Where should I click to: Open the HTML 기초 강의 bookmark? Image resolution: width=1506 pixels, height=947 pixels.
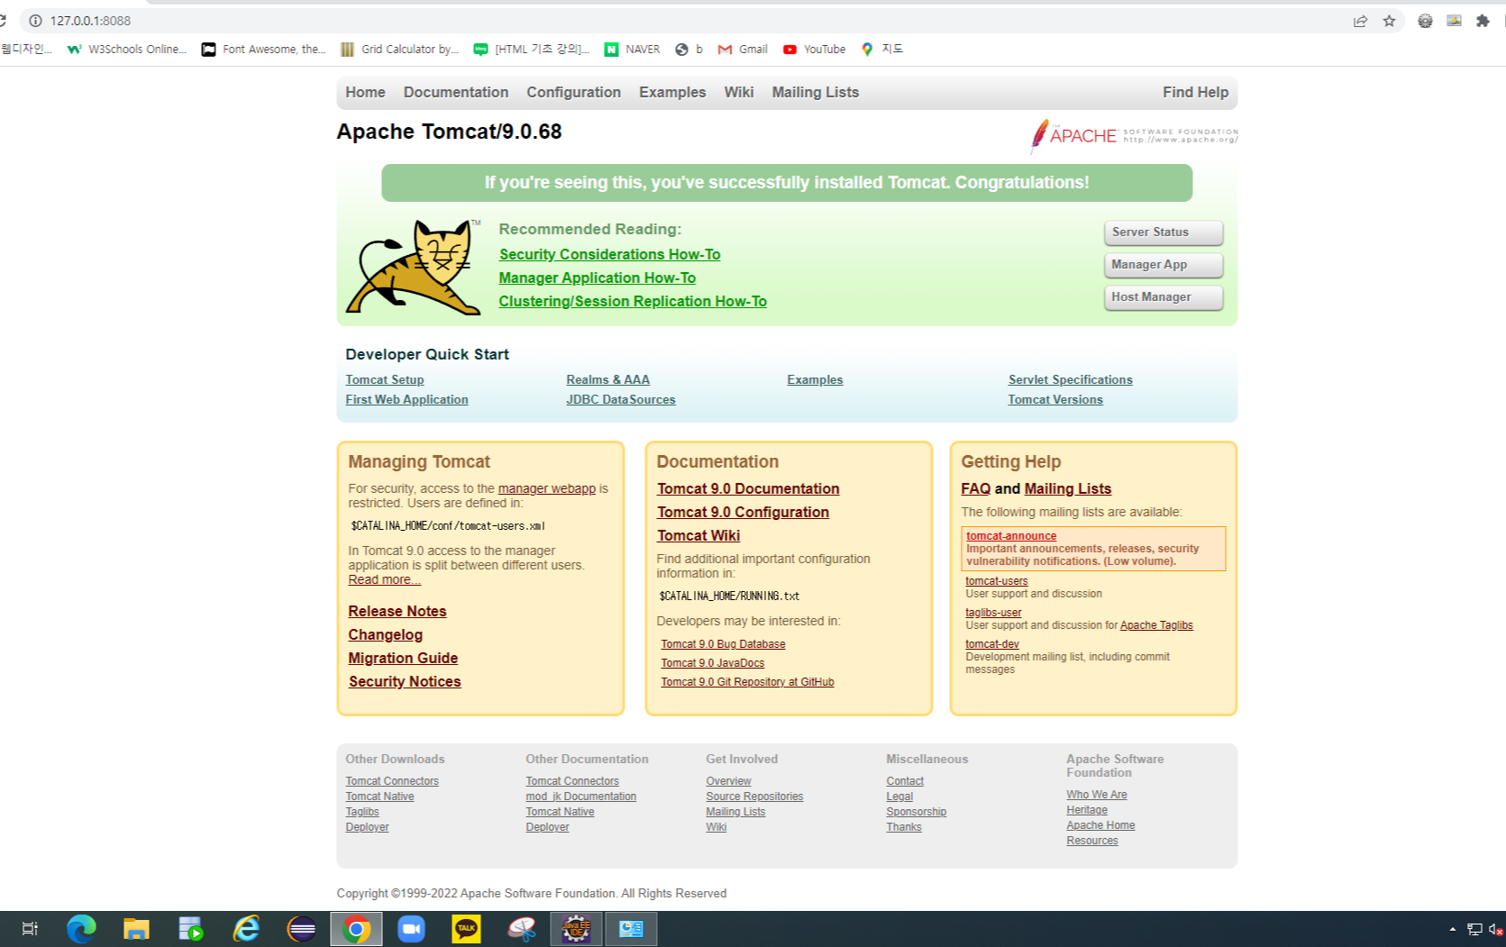tap(532, 50)
